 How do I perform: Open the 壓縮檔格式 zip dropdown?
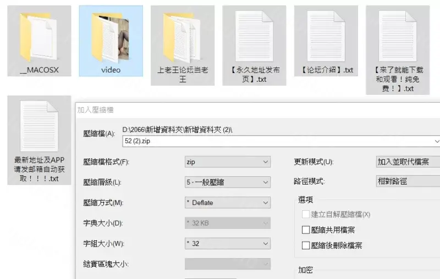228,162
